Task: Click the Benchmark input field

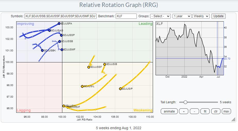Action: pos(126,16)
